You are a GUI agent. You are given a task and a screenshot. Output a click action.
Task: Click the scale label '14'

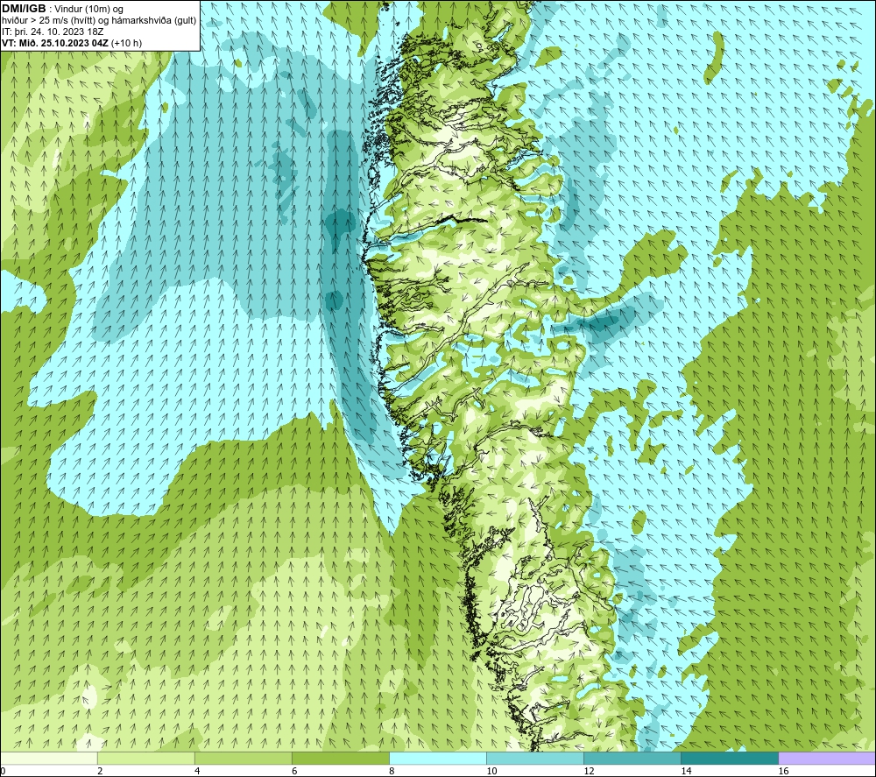686,771
